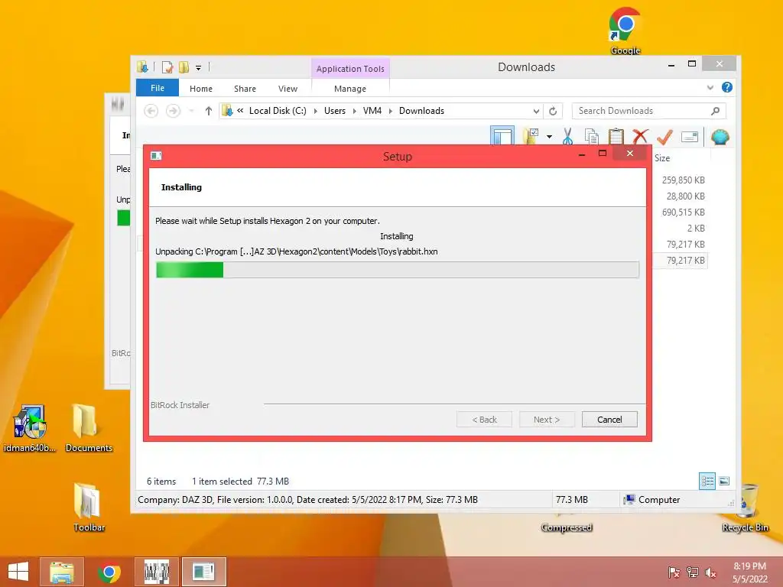Image resolution: width=783 pixels, height=587 pixels.
Task: Click the properties quick access icon
Action: point(167,67)
